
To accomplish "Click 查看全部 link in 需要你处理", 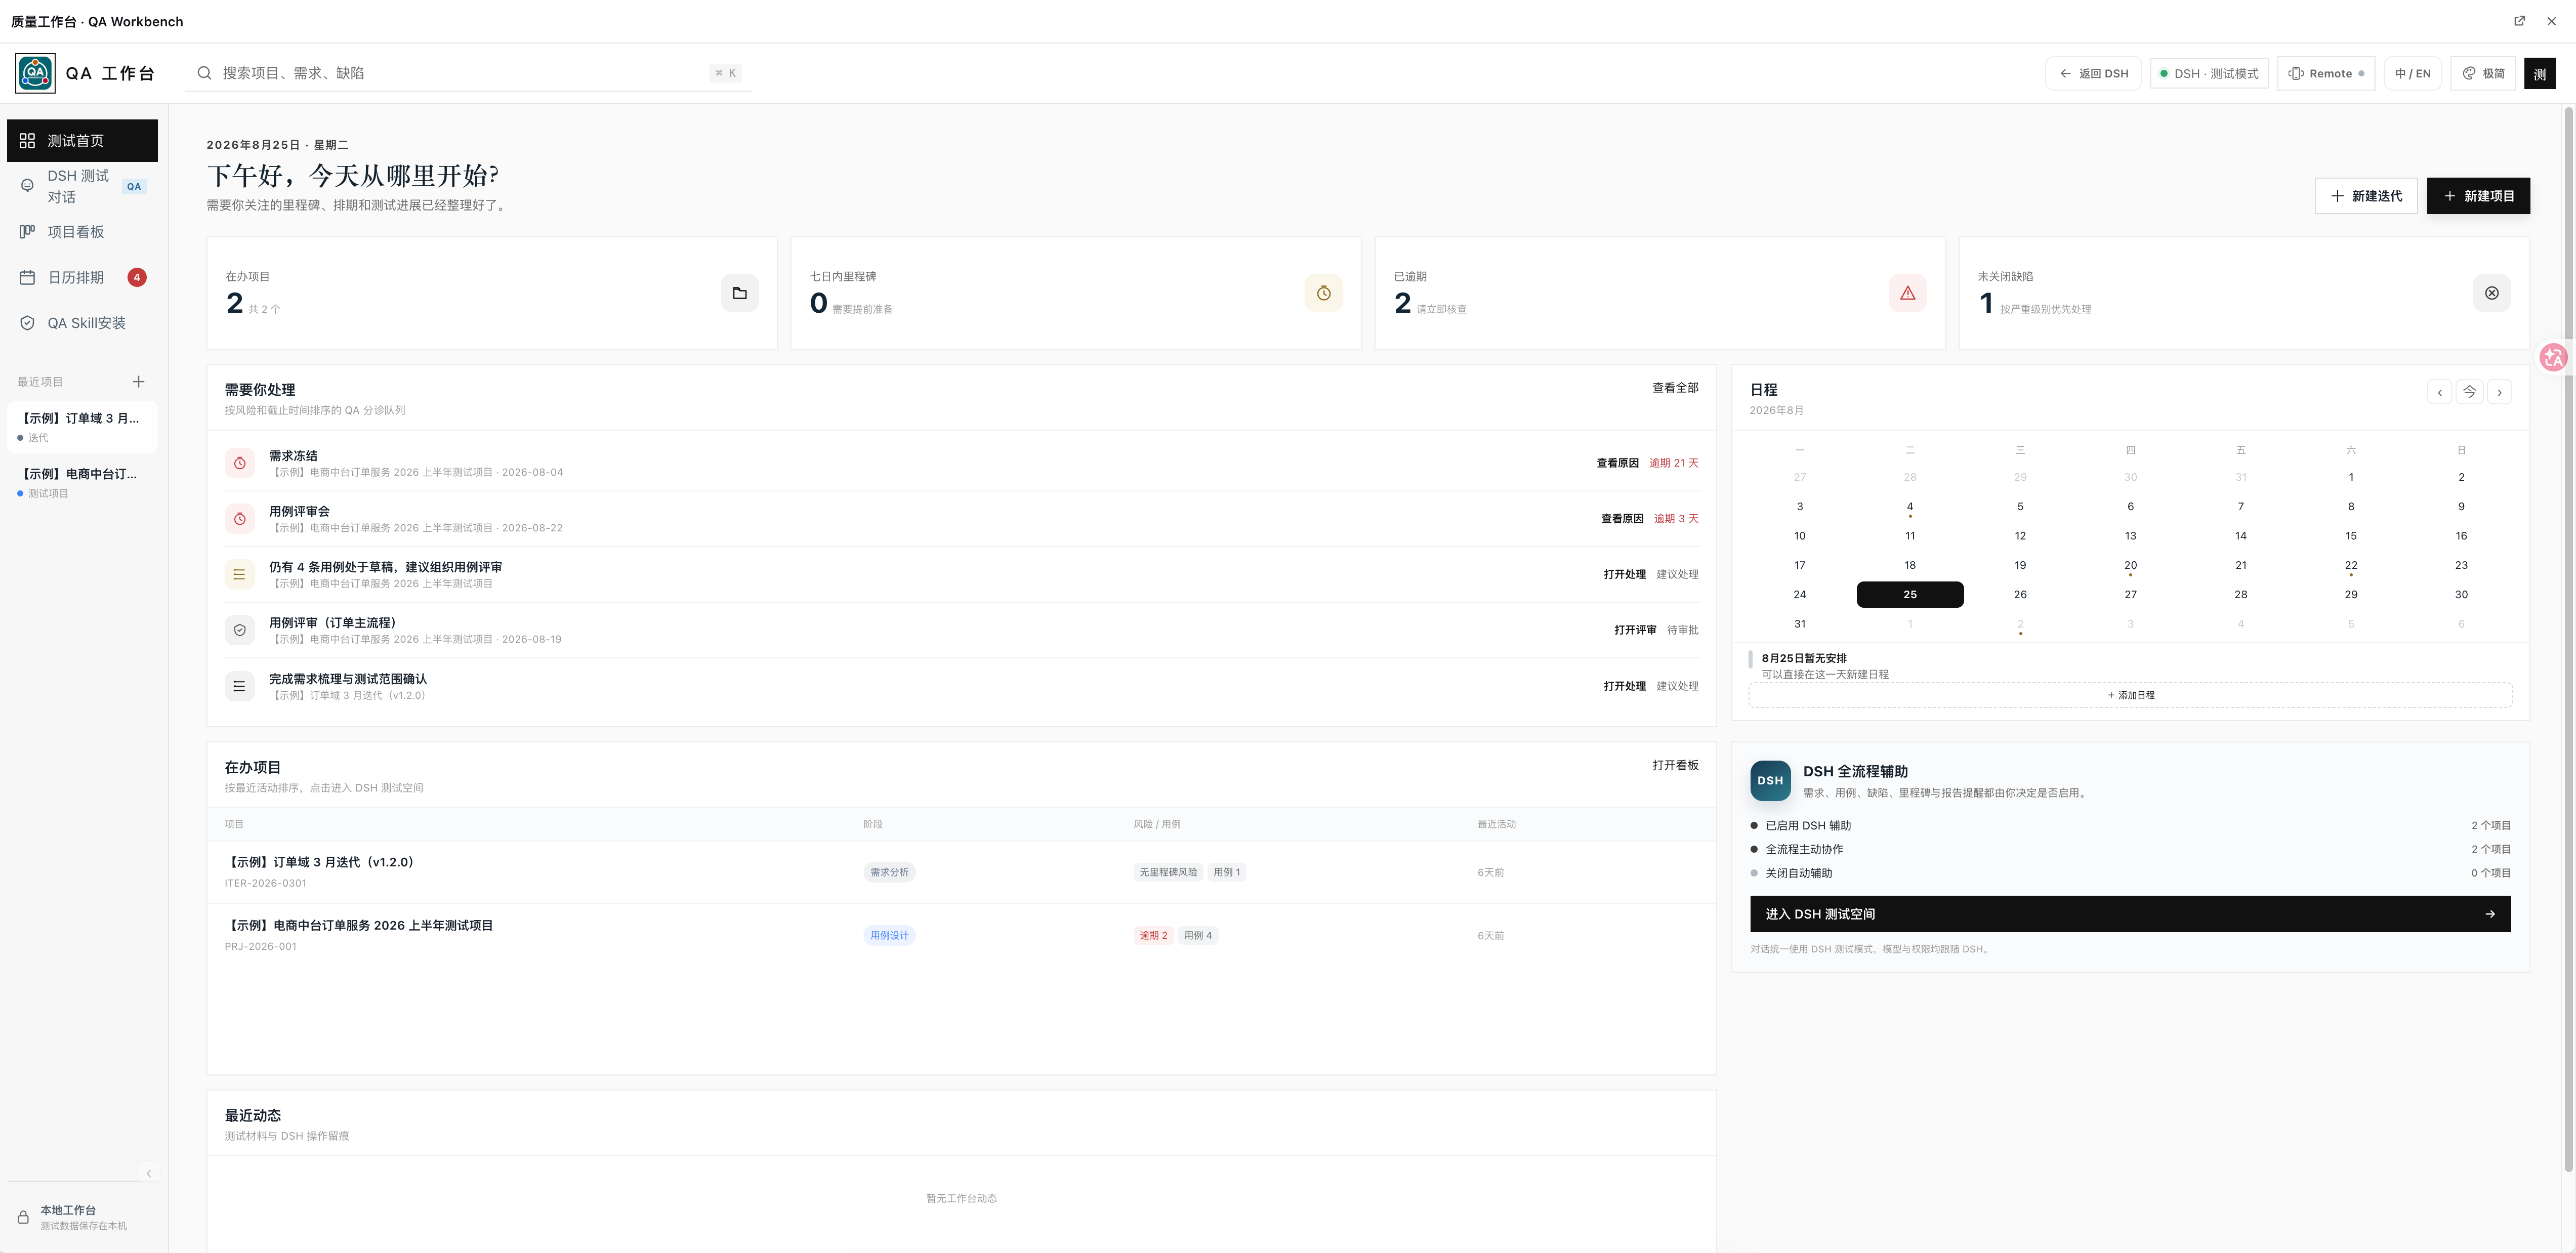I will 1675,388.
